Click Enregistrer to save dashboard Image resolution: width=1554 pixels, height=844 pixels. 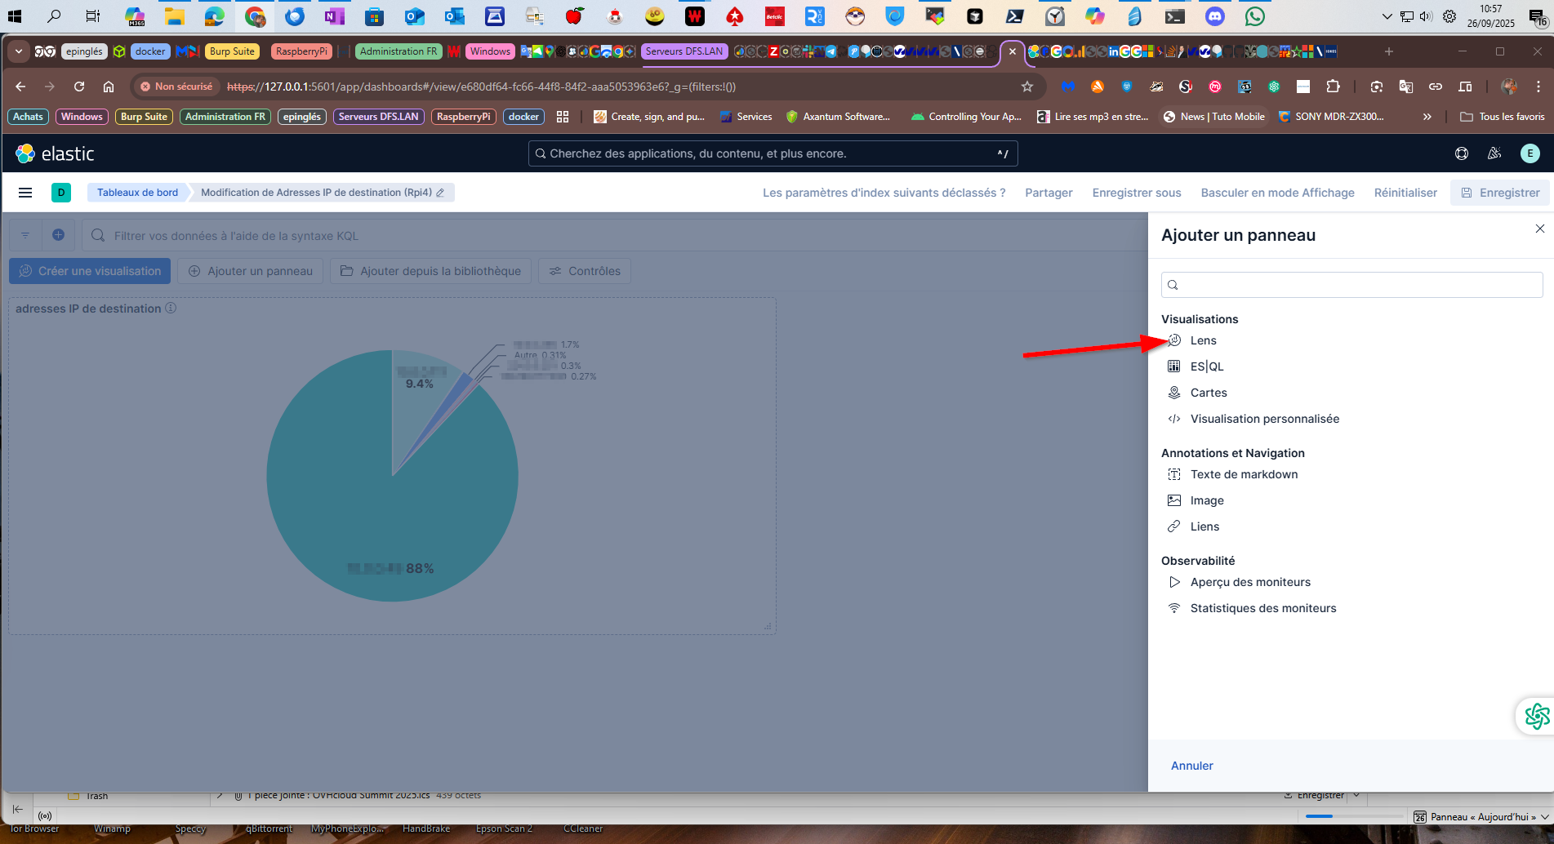pyautogui.click(x=1500, y=193)
